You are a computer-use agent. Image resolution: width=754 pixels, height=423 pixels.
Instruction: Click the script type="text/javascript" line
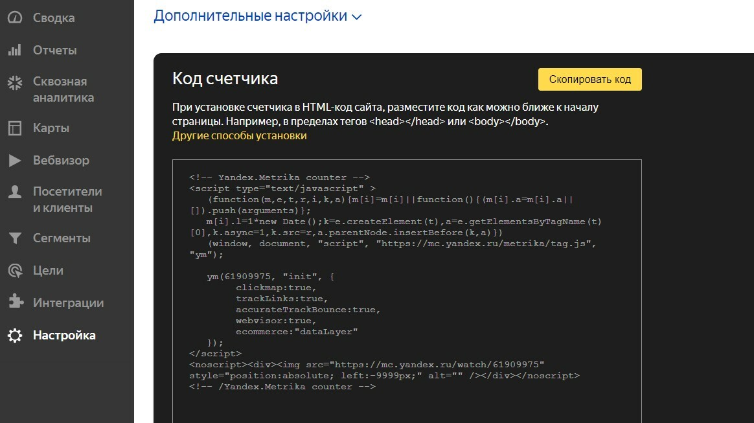[282, 189]
